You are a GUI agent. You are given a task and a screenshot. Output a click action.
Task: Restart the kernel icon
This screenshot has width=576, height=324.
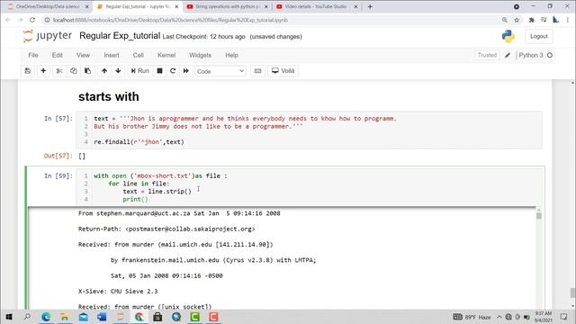coord(173,71)
